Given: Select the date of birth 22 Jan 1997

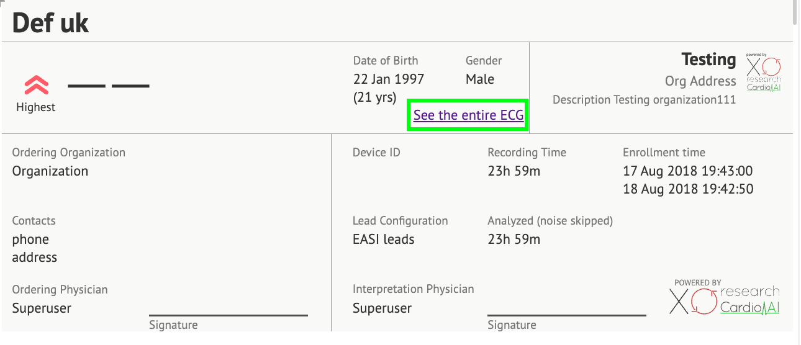Looking at the screenshot, I should (389, 79).
